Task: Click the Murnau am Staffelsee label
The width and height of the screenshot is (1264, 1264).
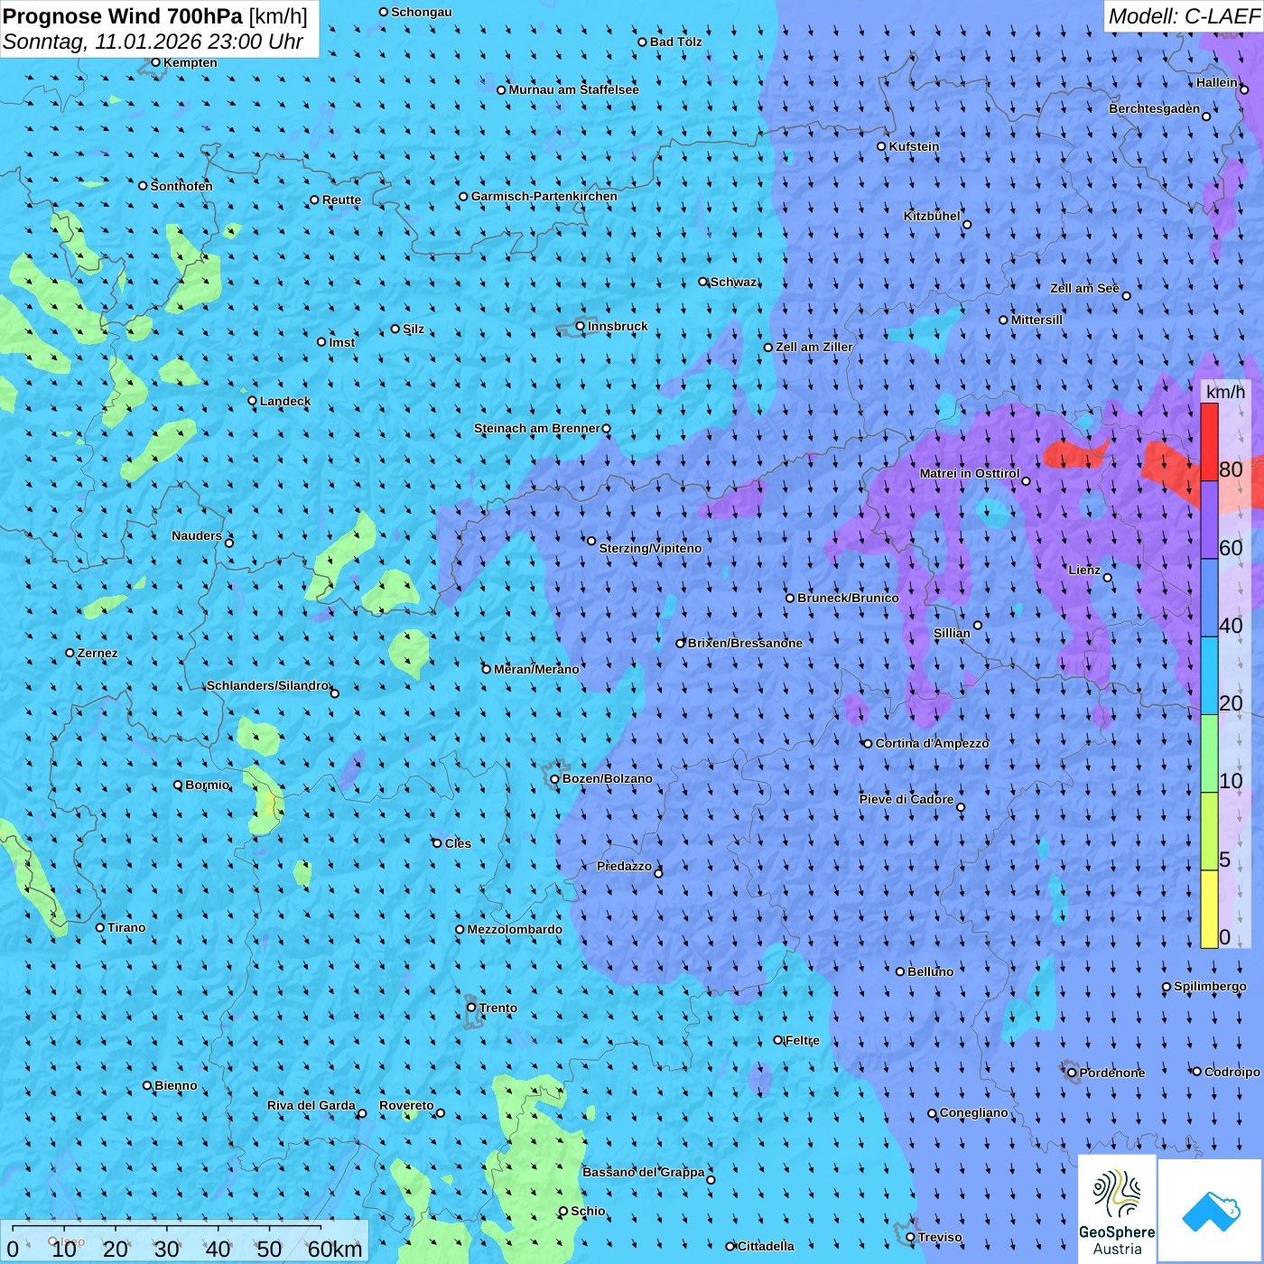Action: [x=573, y=89]
